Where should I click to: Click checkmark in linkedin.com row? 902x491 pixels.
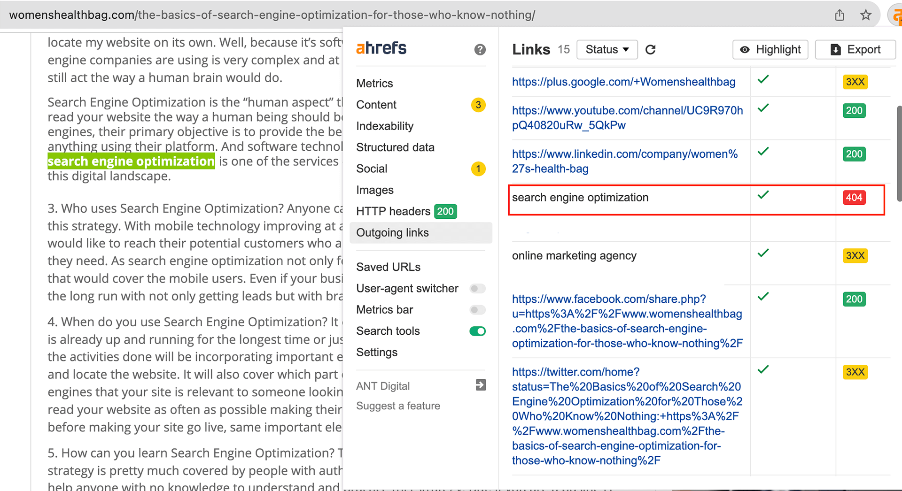pos(763,151)
